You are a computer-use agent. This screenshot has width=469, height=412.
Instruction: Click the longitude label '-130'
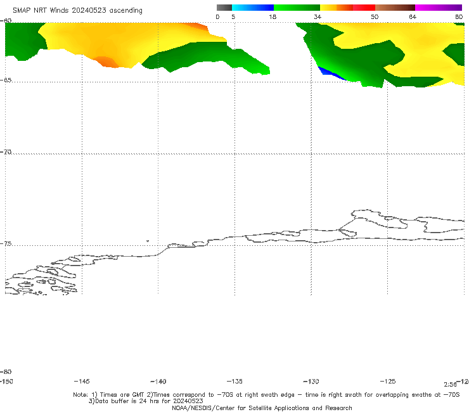click(x=311, y=382)
